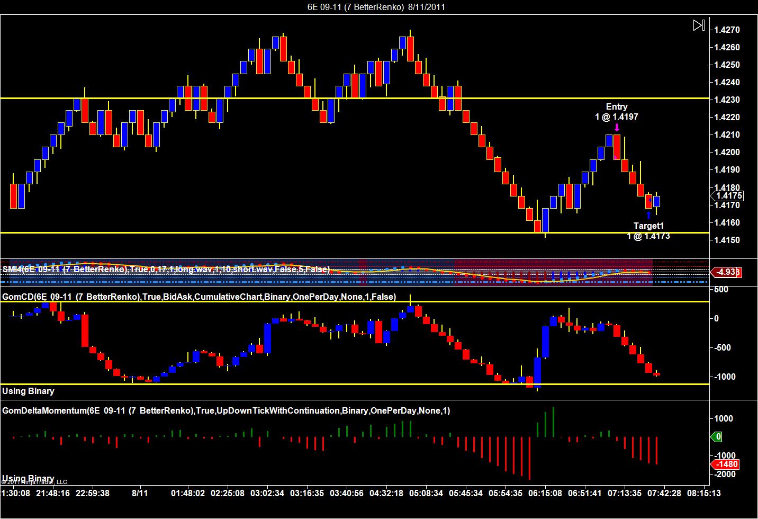Click the 1.4150 price axis label
This screenshot has width=758, height=519.
point(727,240)
